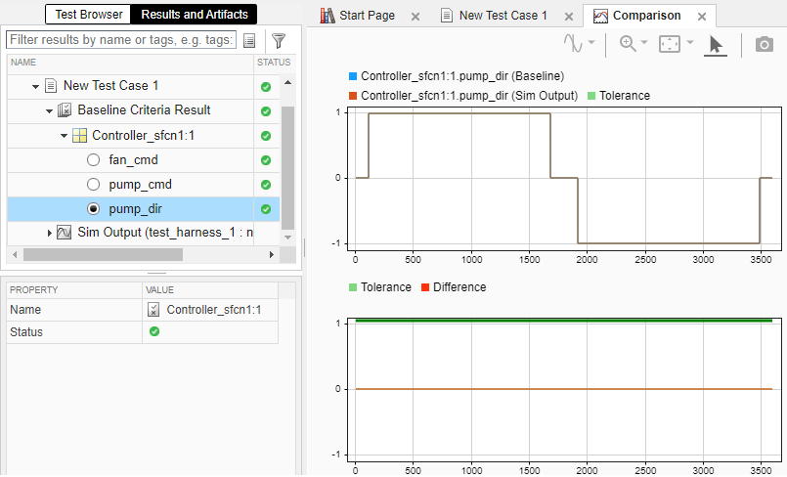Close the Comparison tab

pos(702,17)
